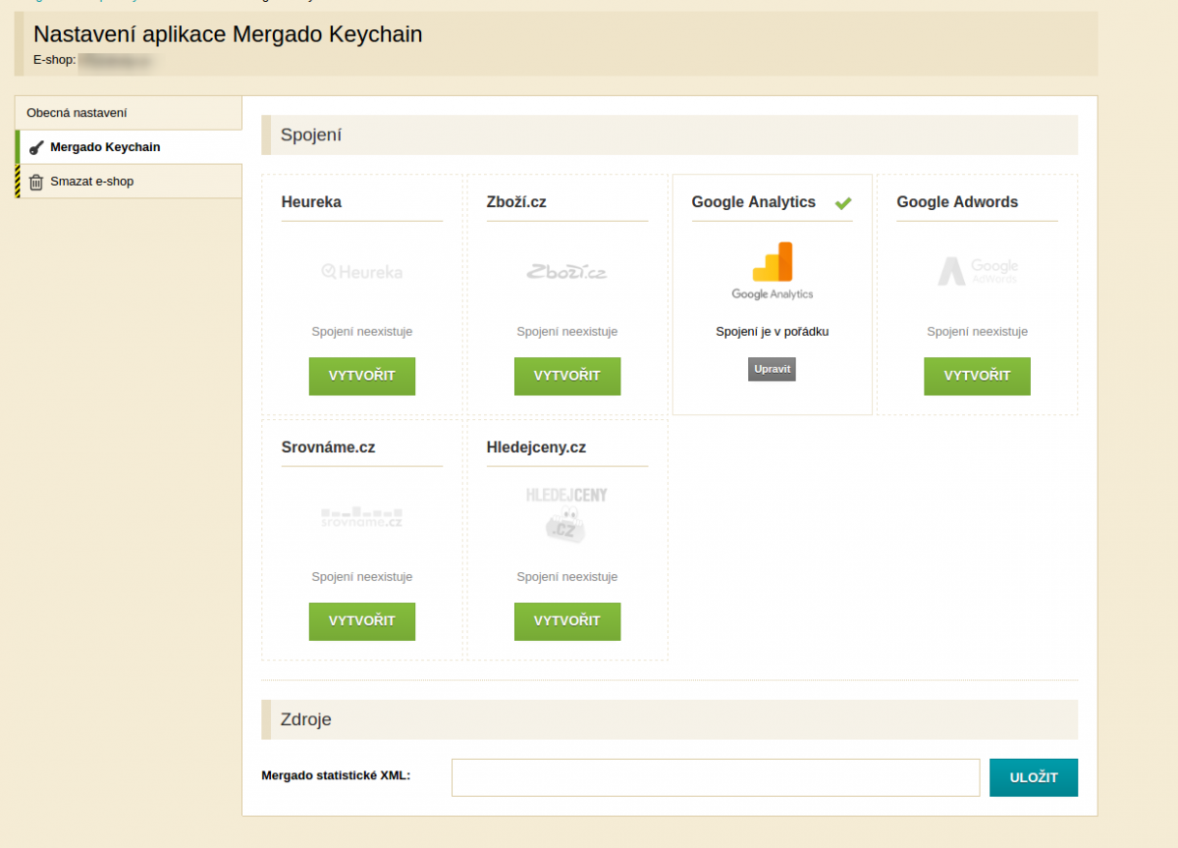Click the Srovnáme.cz card heading
The height and width of the screenshot is (848, 1178).
click(328, 448)
